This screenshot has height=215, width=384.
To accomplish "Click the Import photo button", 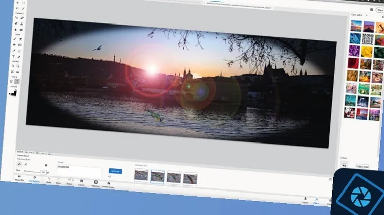I will click(362, 166).
